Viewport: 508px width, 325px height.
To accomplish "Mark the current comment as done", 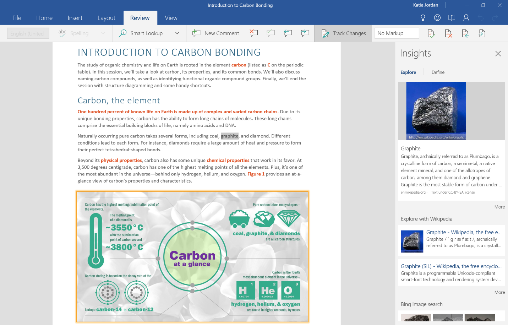I will point(271,33).
